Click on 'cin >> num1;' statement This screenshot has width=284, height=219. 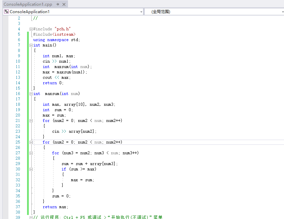(x=57, y=61)
